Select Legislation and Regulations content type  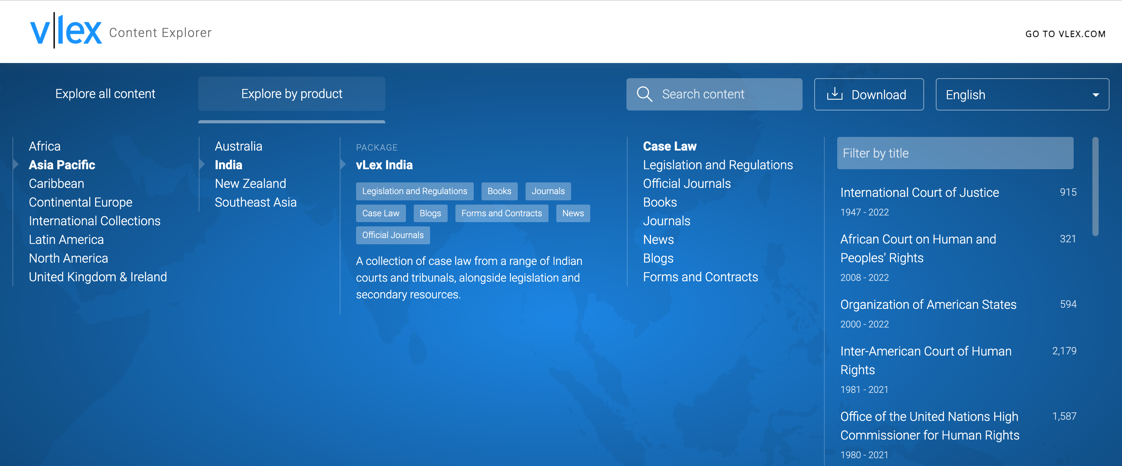pyautogui.click(x=718, y=165)
